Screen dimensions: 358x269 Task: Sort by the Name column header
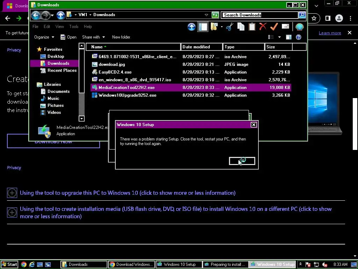pyautogui.click(x=133, y=47)
